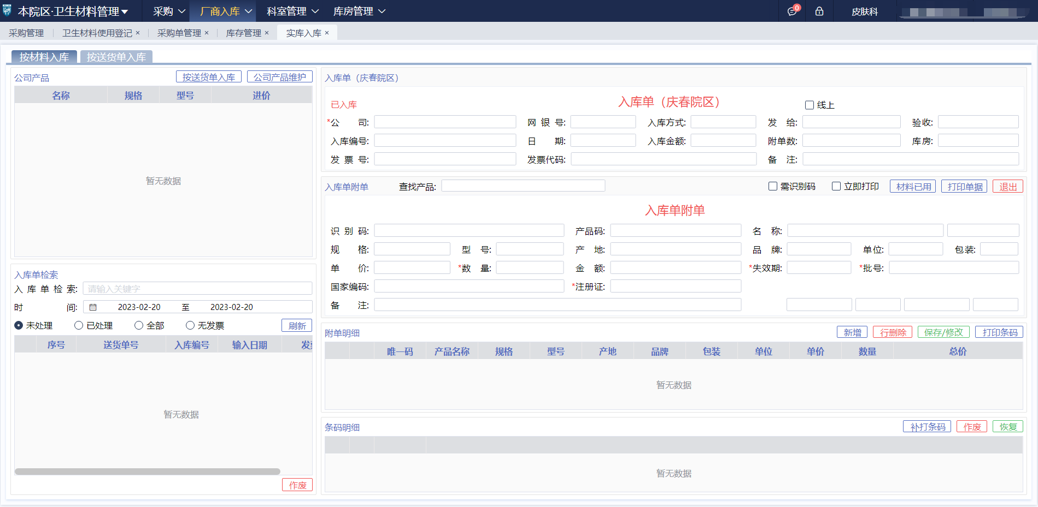Image resolution: width=1038 pixels, height=507 pixels.
Task: Select the 全部 radio option
Action: pyautogui.click(x=139, y=325)
